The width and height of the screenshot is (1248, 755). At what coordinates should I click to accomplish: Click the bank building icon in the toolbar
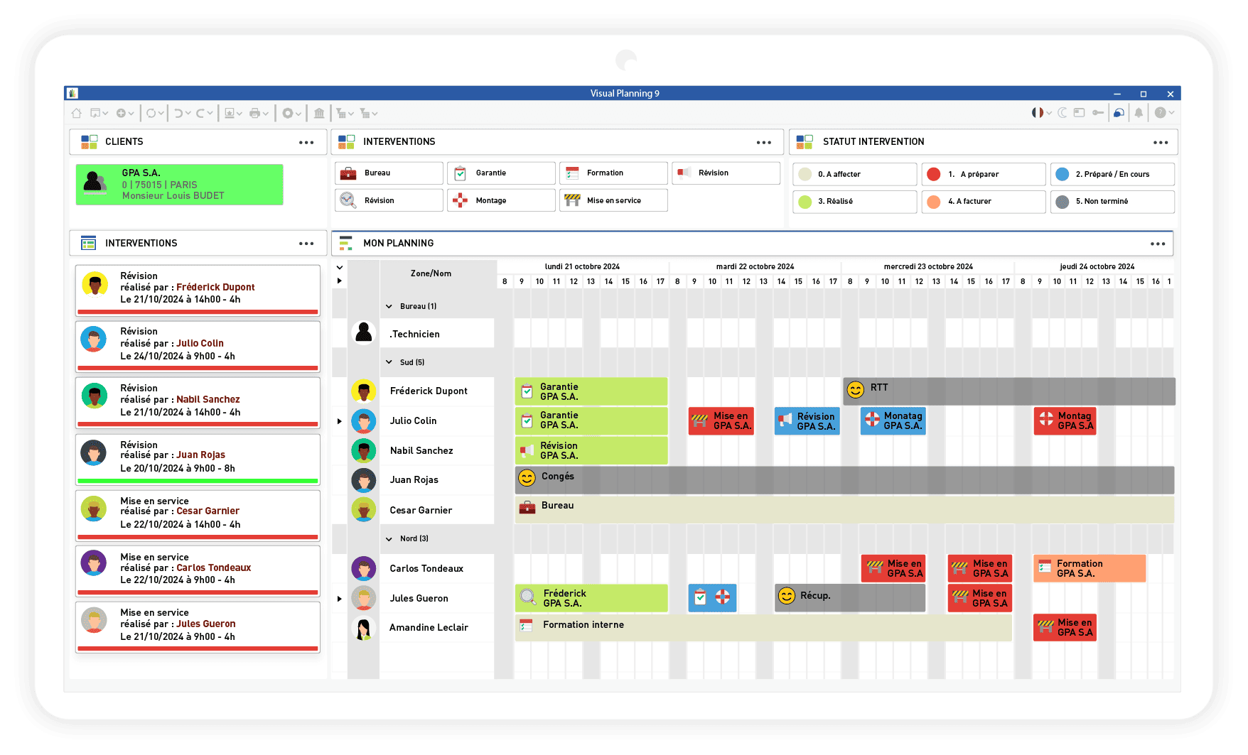coord(319,113)
